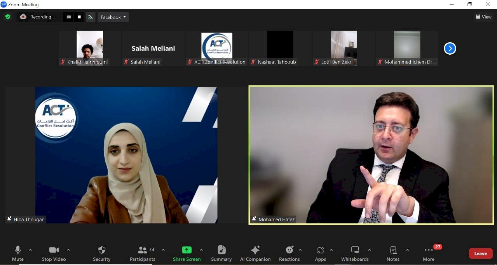This screenshot has height=265, width=497.
Task: Click the live stream broadcast icon
Action: coord(91,17)
